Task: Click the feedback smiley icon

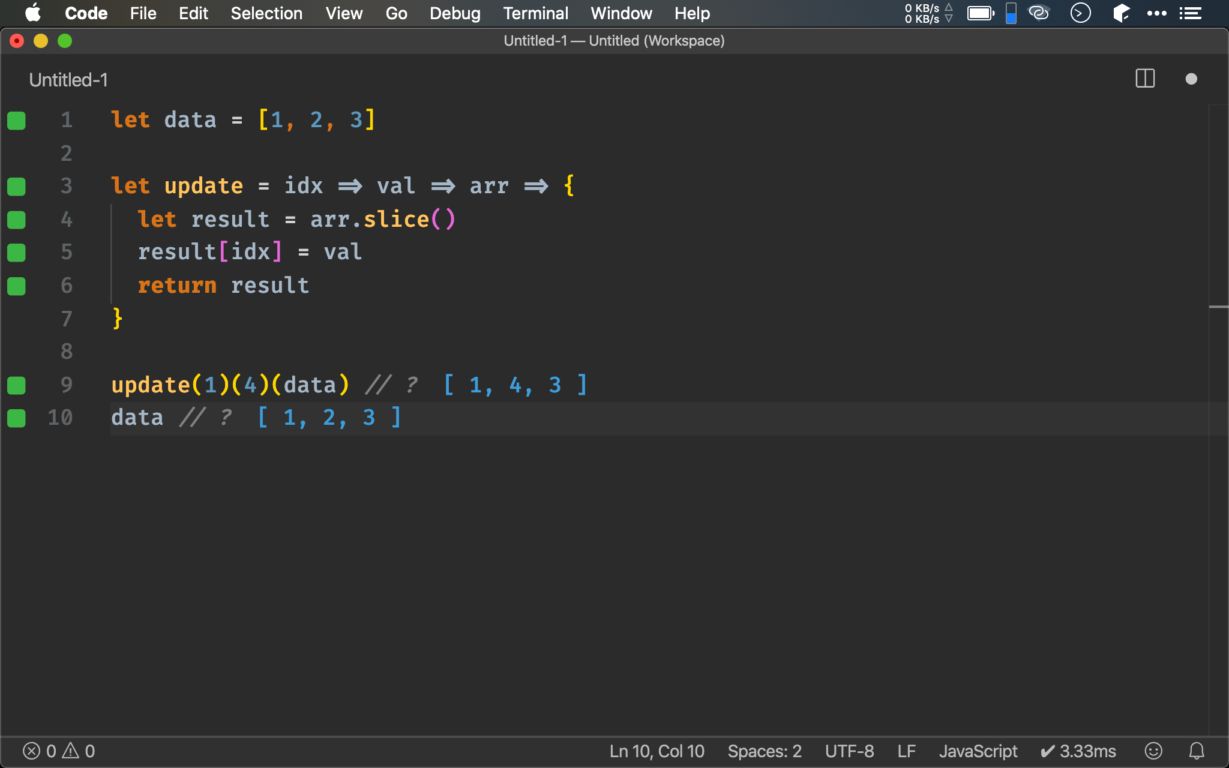Action: click(1153, 751)
